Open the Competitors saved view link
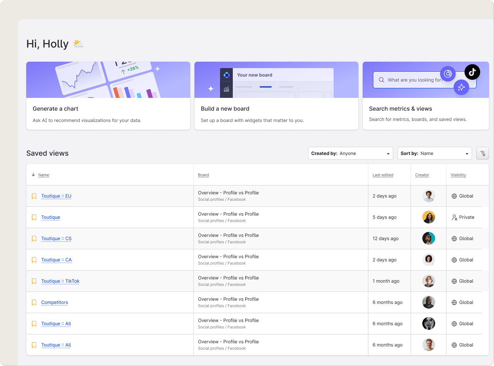 [x=54, y=303]
